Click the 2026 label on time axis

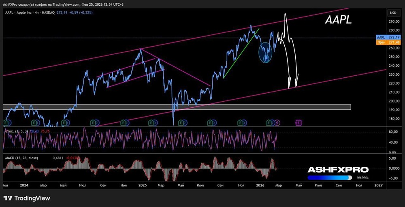(x=260, y=185)
